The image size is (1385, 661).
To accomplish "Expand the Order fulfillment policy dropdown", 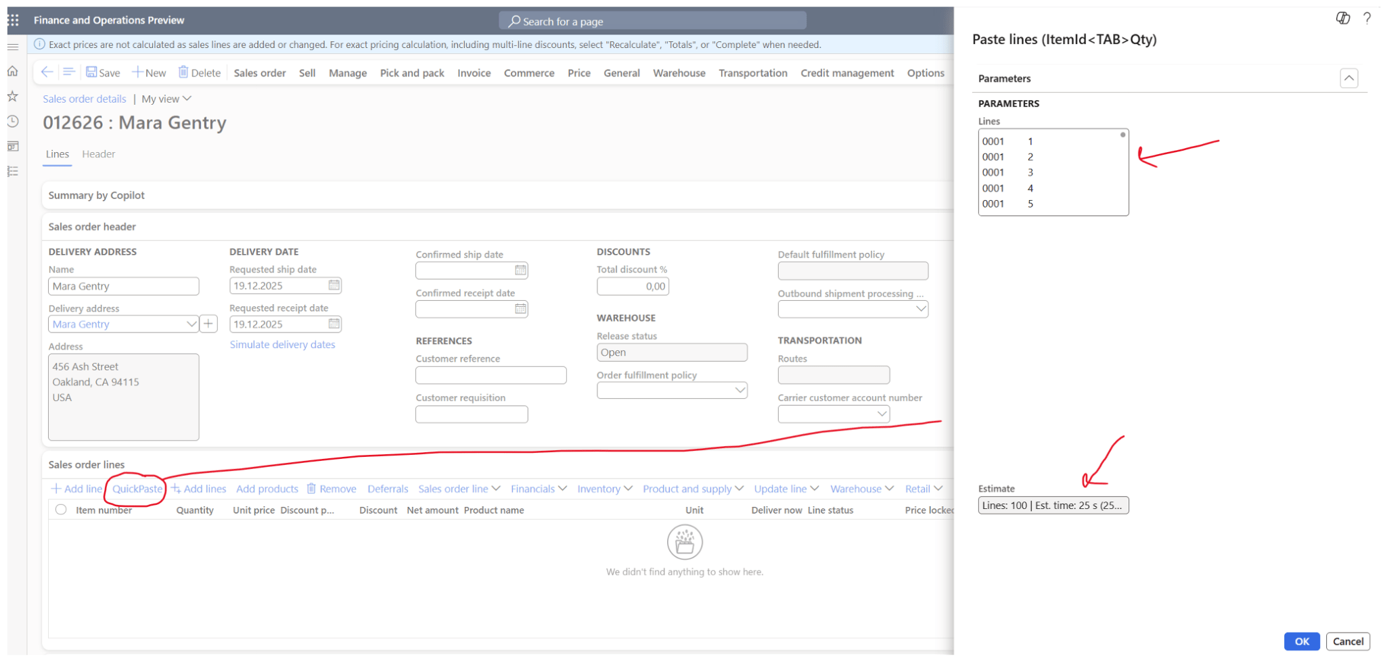I will point(740,391).
